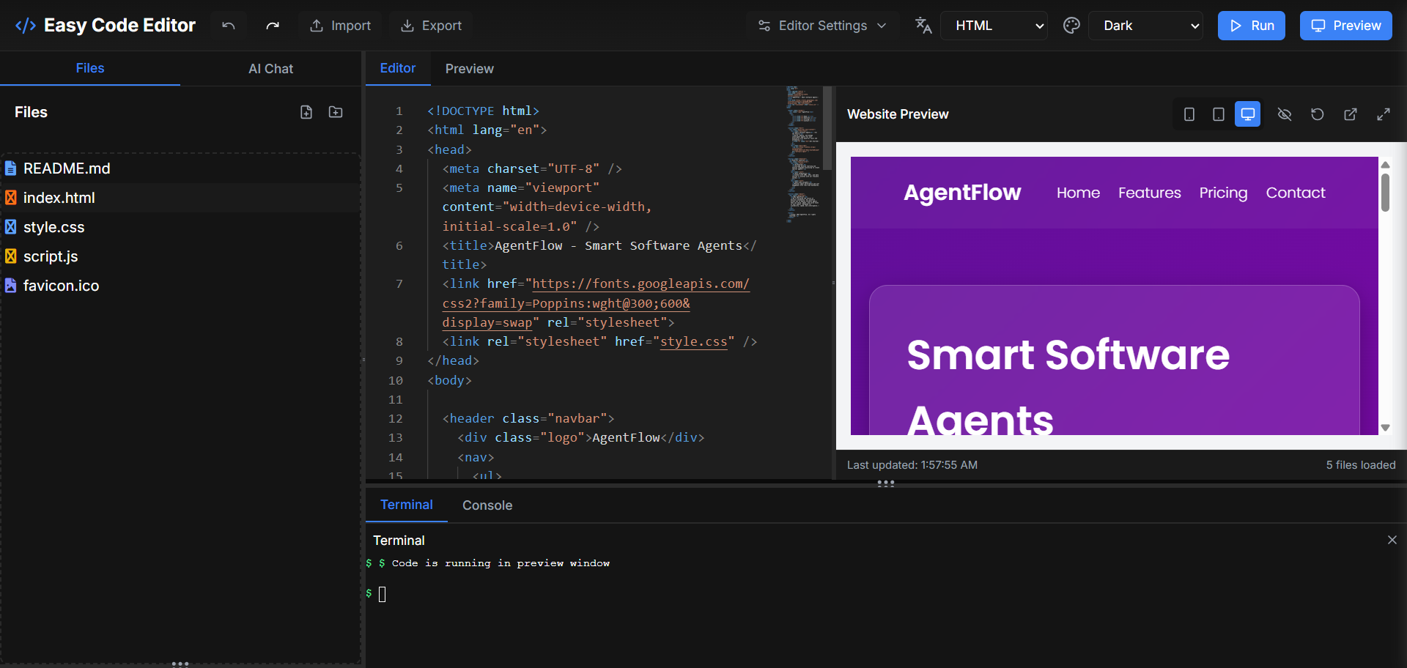
Task: Open preview in new window icon
Action: click(1351, 114)
